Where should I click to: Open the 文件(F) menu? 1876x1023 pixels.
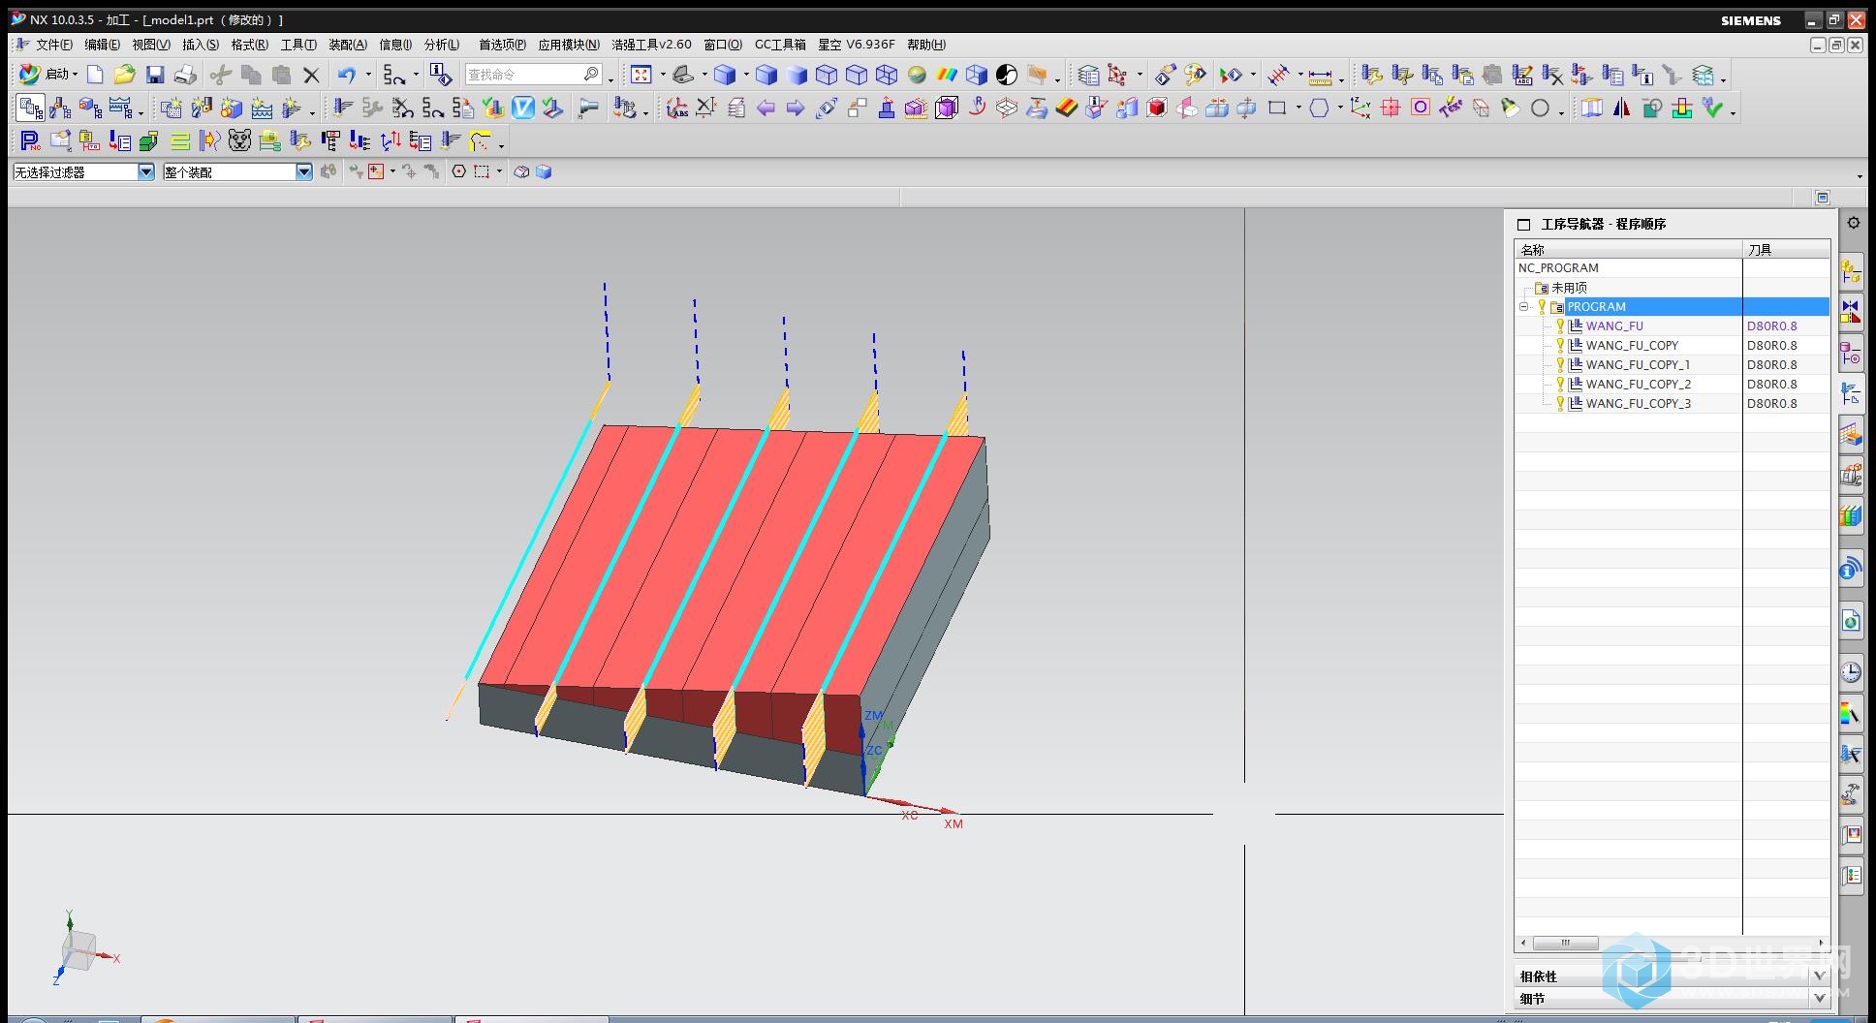(x=53, y=45)
